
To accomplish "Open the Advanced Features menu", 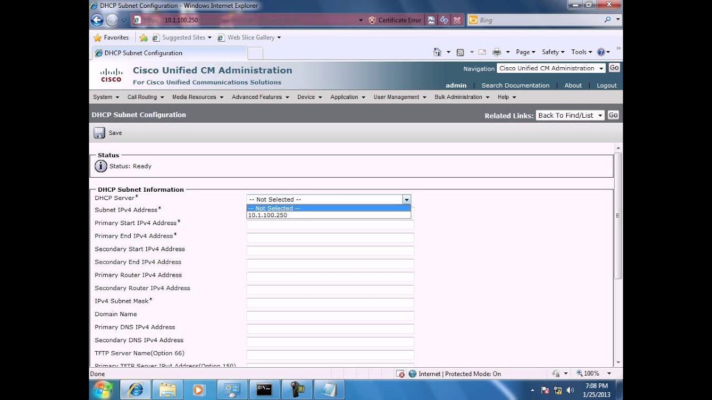I will (x=260, y=97).
